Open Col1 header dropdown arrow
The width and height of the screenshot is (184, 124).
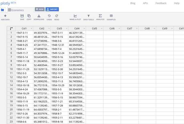pyautogui.click(x=31, y=28)
